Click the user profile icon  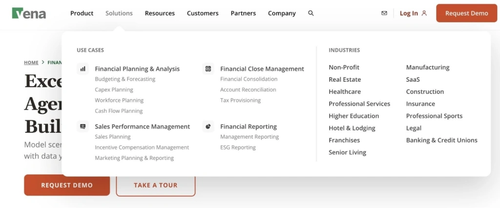(x=424, y=13)
